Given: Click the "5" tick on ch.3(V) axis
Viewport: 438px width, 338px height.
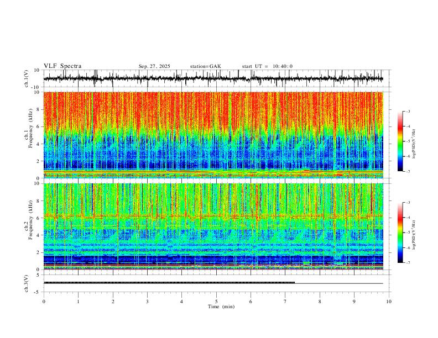Looking at the screenshot, I should [38, 275].
